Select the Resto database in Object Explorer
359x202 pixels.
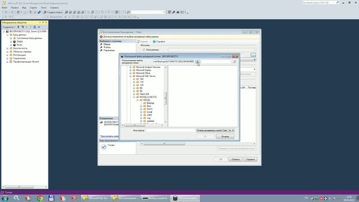click(20, 45)
